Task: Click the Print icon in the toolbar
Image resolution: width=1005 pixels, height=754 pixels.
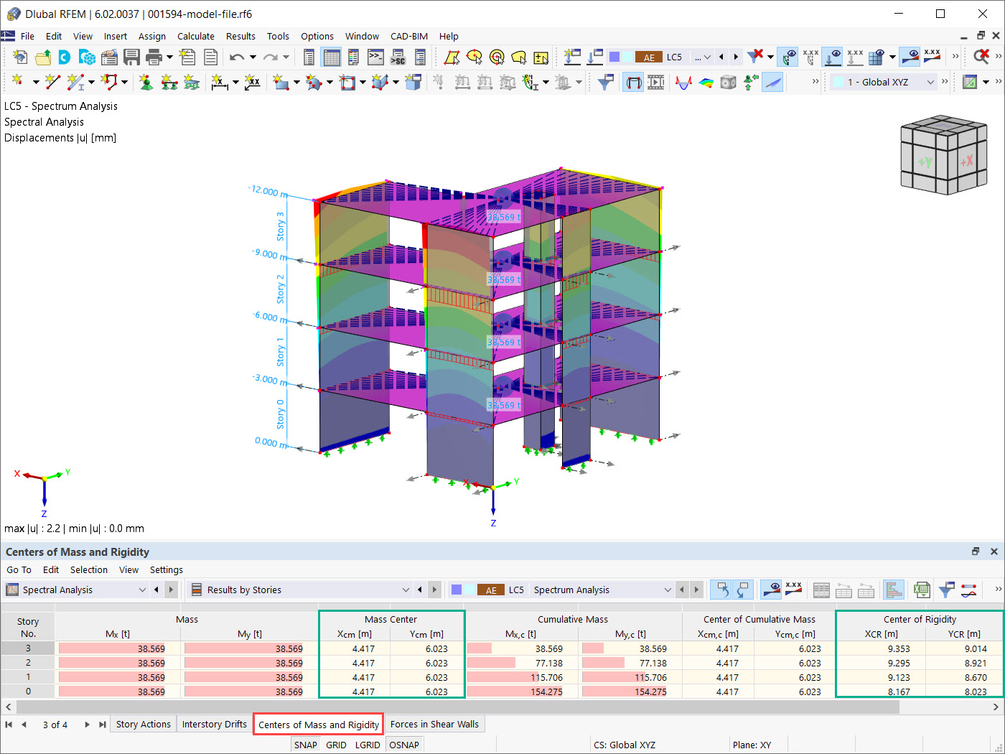Action: [154, 57]
